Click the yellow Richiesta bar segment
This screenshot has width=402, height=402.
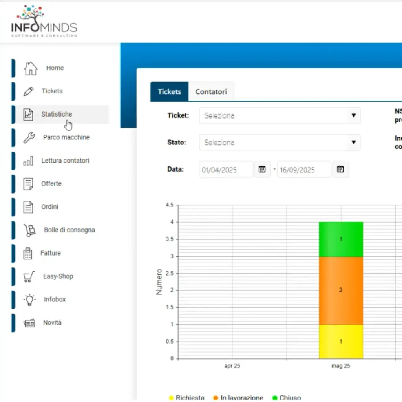coord(341,342)
